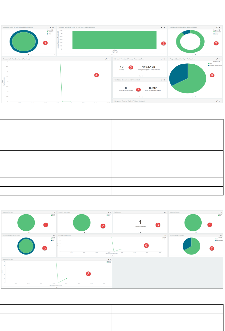Remove the Average Response Time for Top 3 API's panel

tap(164, 27)
